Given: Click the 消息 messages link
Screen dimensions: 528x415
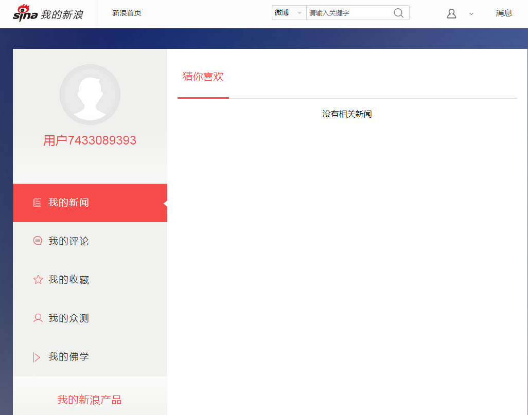Looking at the screenshot, I should click(x=503, y=13).
